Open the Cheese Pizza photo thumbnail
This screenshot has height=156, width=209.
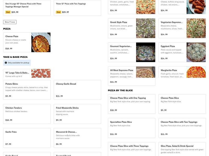[x=41, y=42]
